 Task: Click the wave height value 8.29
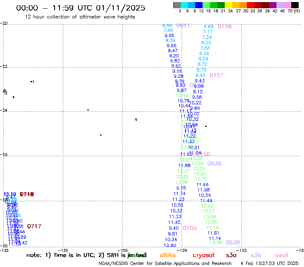click(170, 40)
